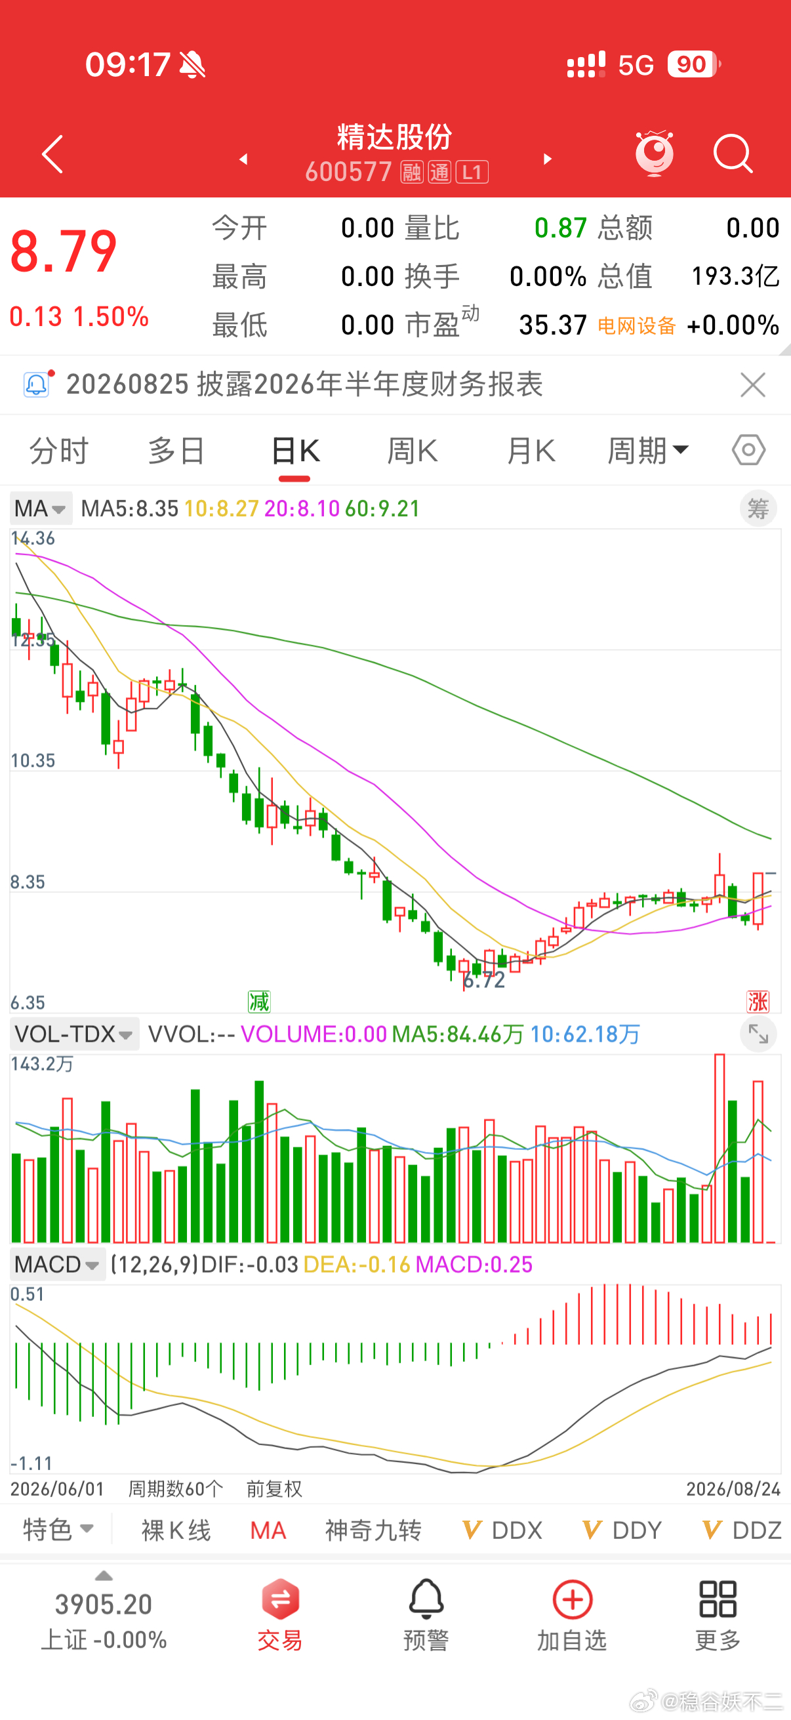
Task: Select the DDZ indicator
Action: coord(742,1530)
